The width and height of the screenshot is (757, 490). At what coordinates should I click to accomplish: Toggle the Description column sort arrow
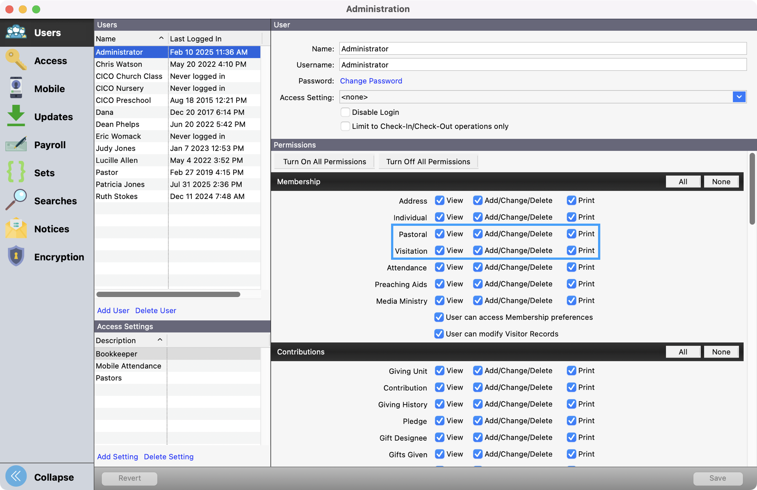point(160,339)
